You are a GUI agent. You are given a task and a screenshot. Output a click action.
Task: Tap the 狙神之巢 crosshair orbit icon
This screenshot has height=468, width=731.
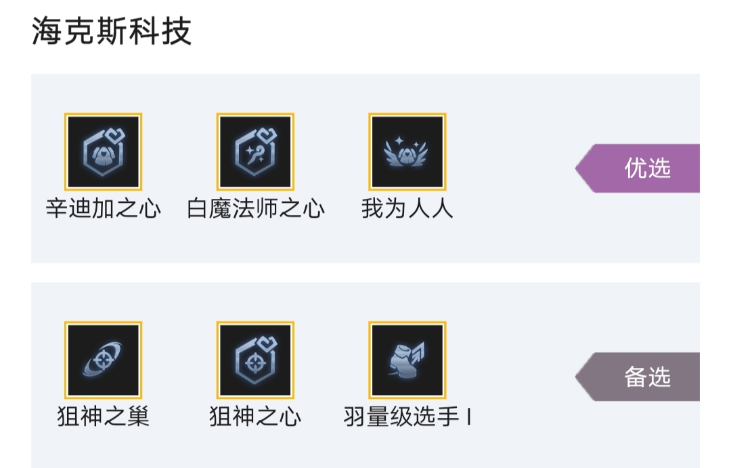(x=103, y=360)
